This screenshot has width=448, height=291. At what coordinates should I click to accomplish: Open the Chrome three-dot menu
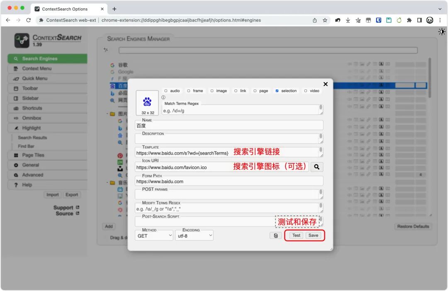[x=440, y=20]
